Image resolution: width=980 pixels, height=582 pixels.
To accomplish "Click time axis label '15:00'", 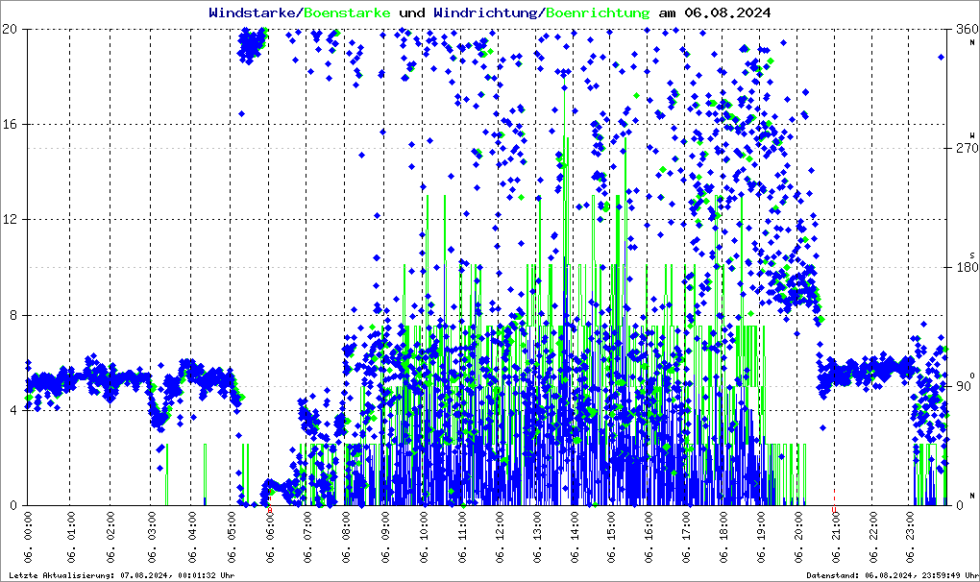I will pos(611,526).
